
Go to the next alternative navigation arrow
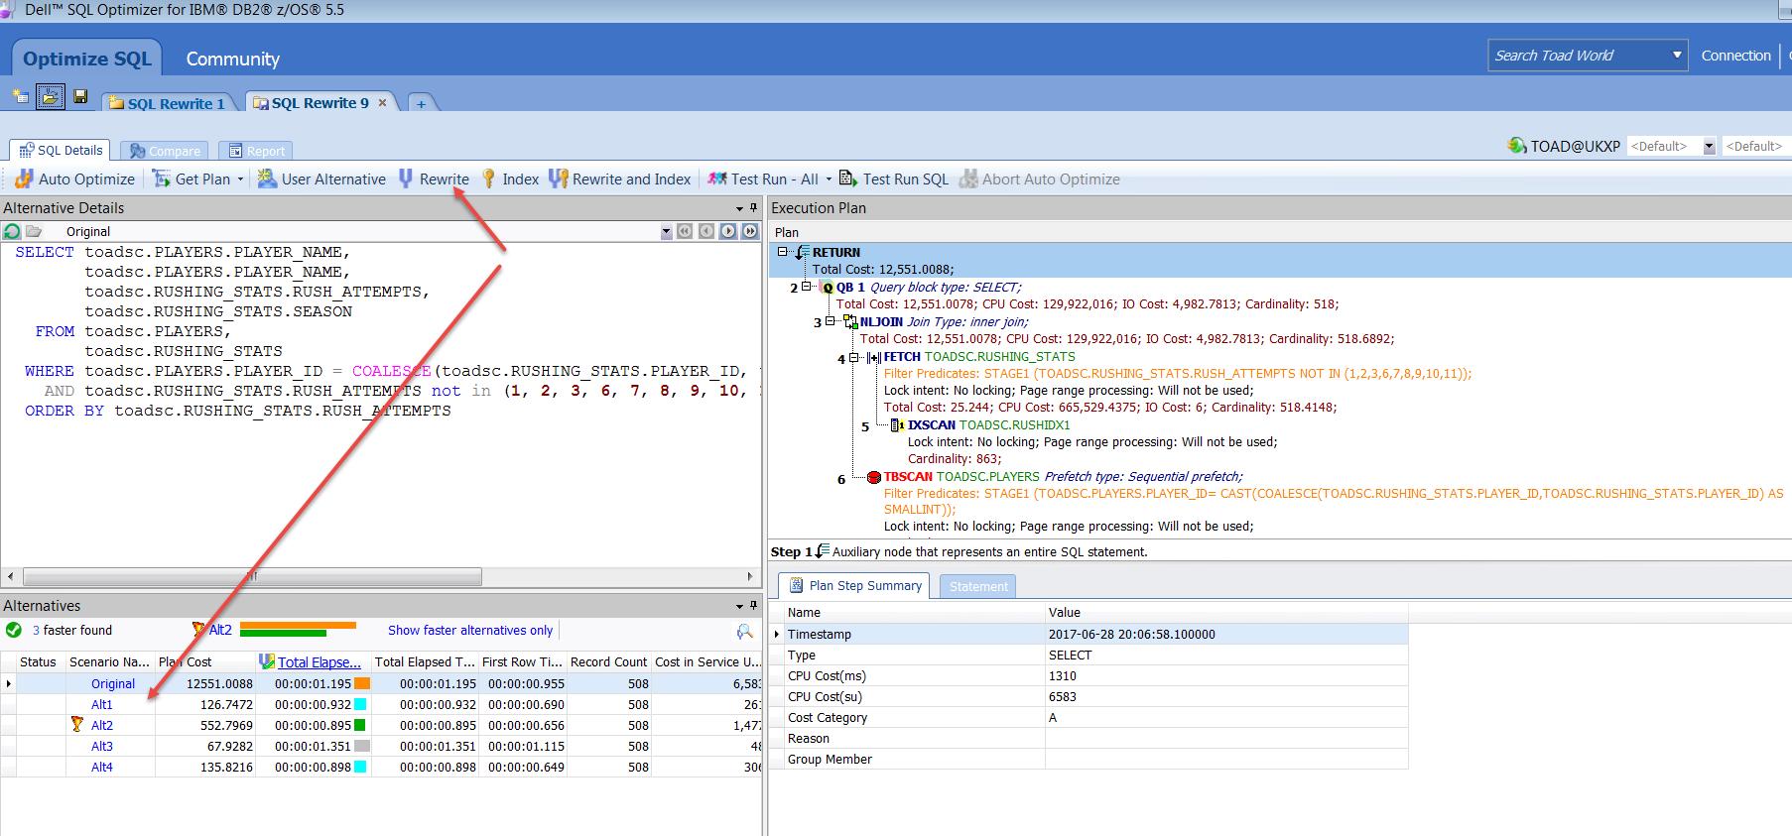tap(728, 231)
